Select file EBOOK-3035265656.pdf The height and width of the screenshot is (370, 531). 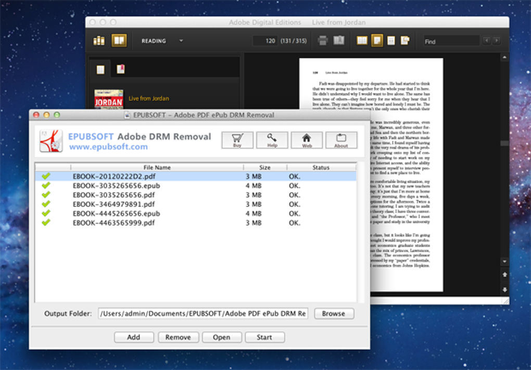(196, 195)
